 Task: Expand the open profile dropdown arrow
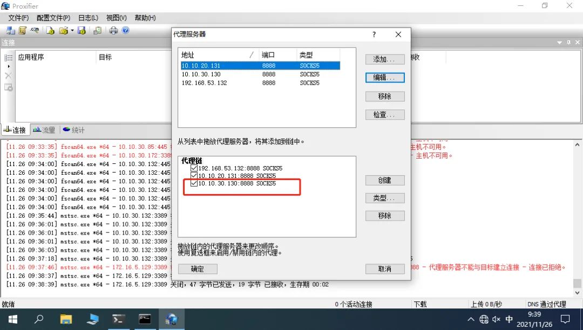click(72, 30)
